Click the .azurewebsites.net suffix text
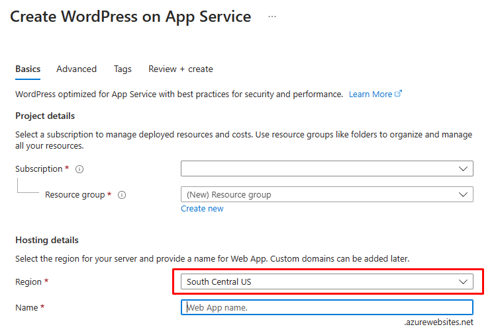 click(x=438, y=322)
